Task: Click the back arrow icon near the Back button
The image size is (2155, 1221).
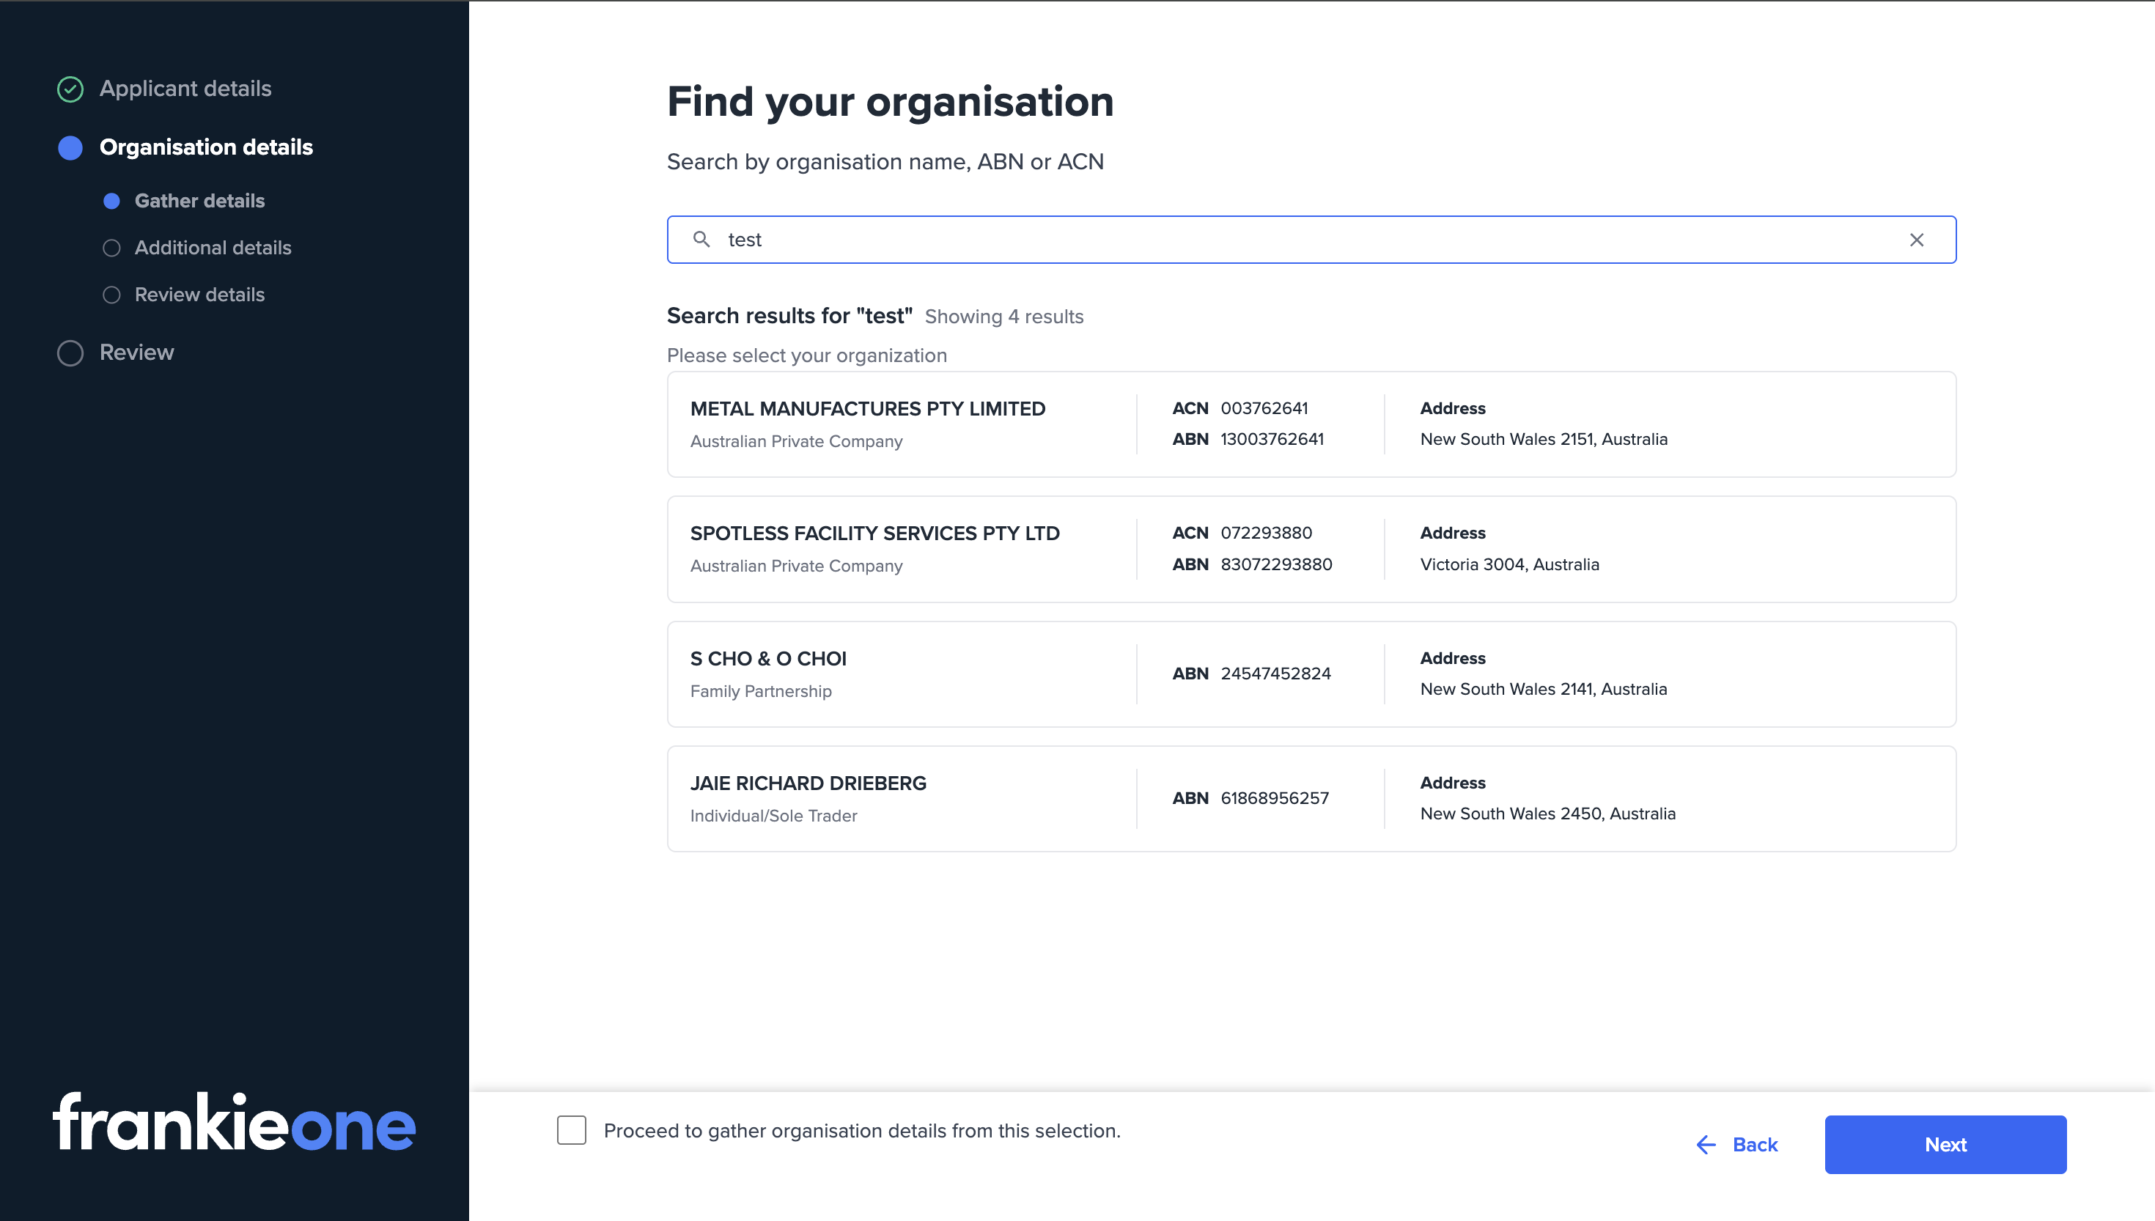Action: point(1706,1145)
